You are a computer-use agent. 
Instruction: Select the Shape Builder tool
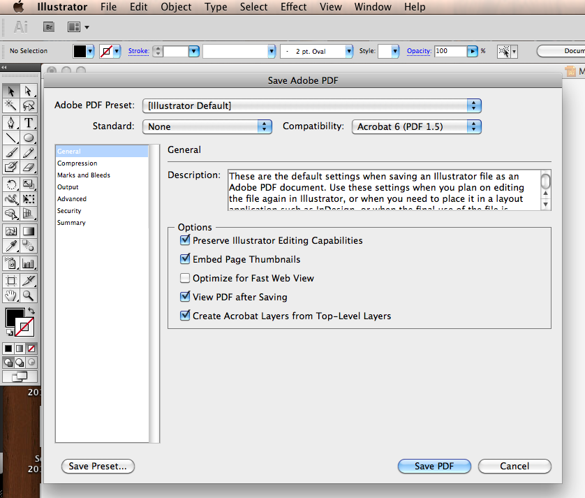point(11,214)
